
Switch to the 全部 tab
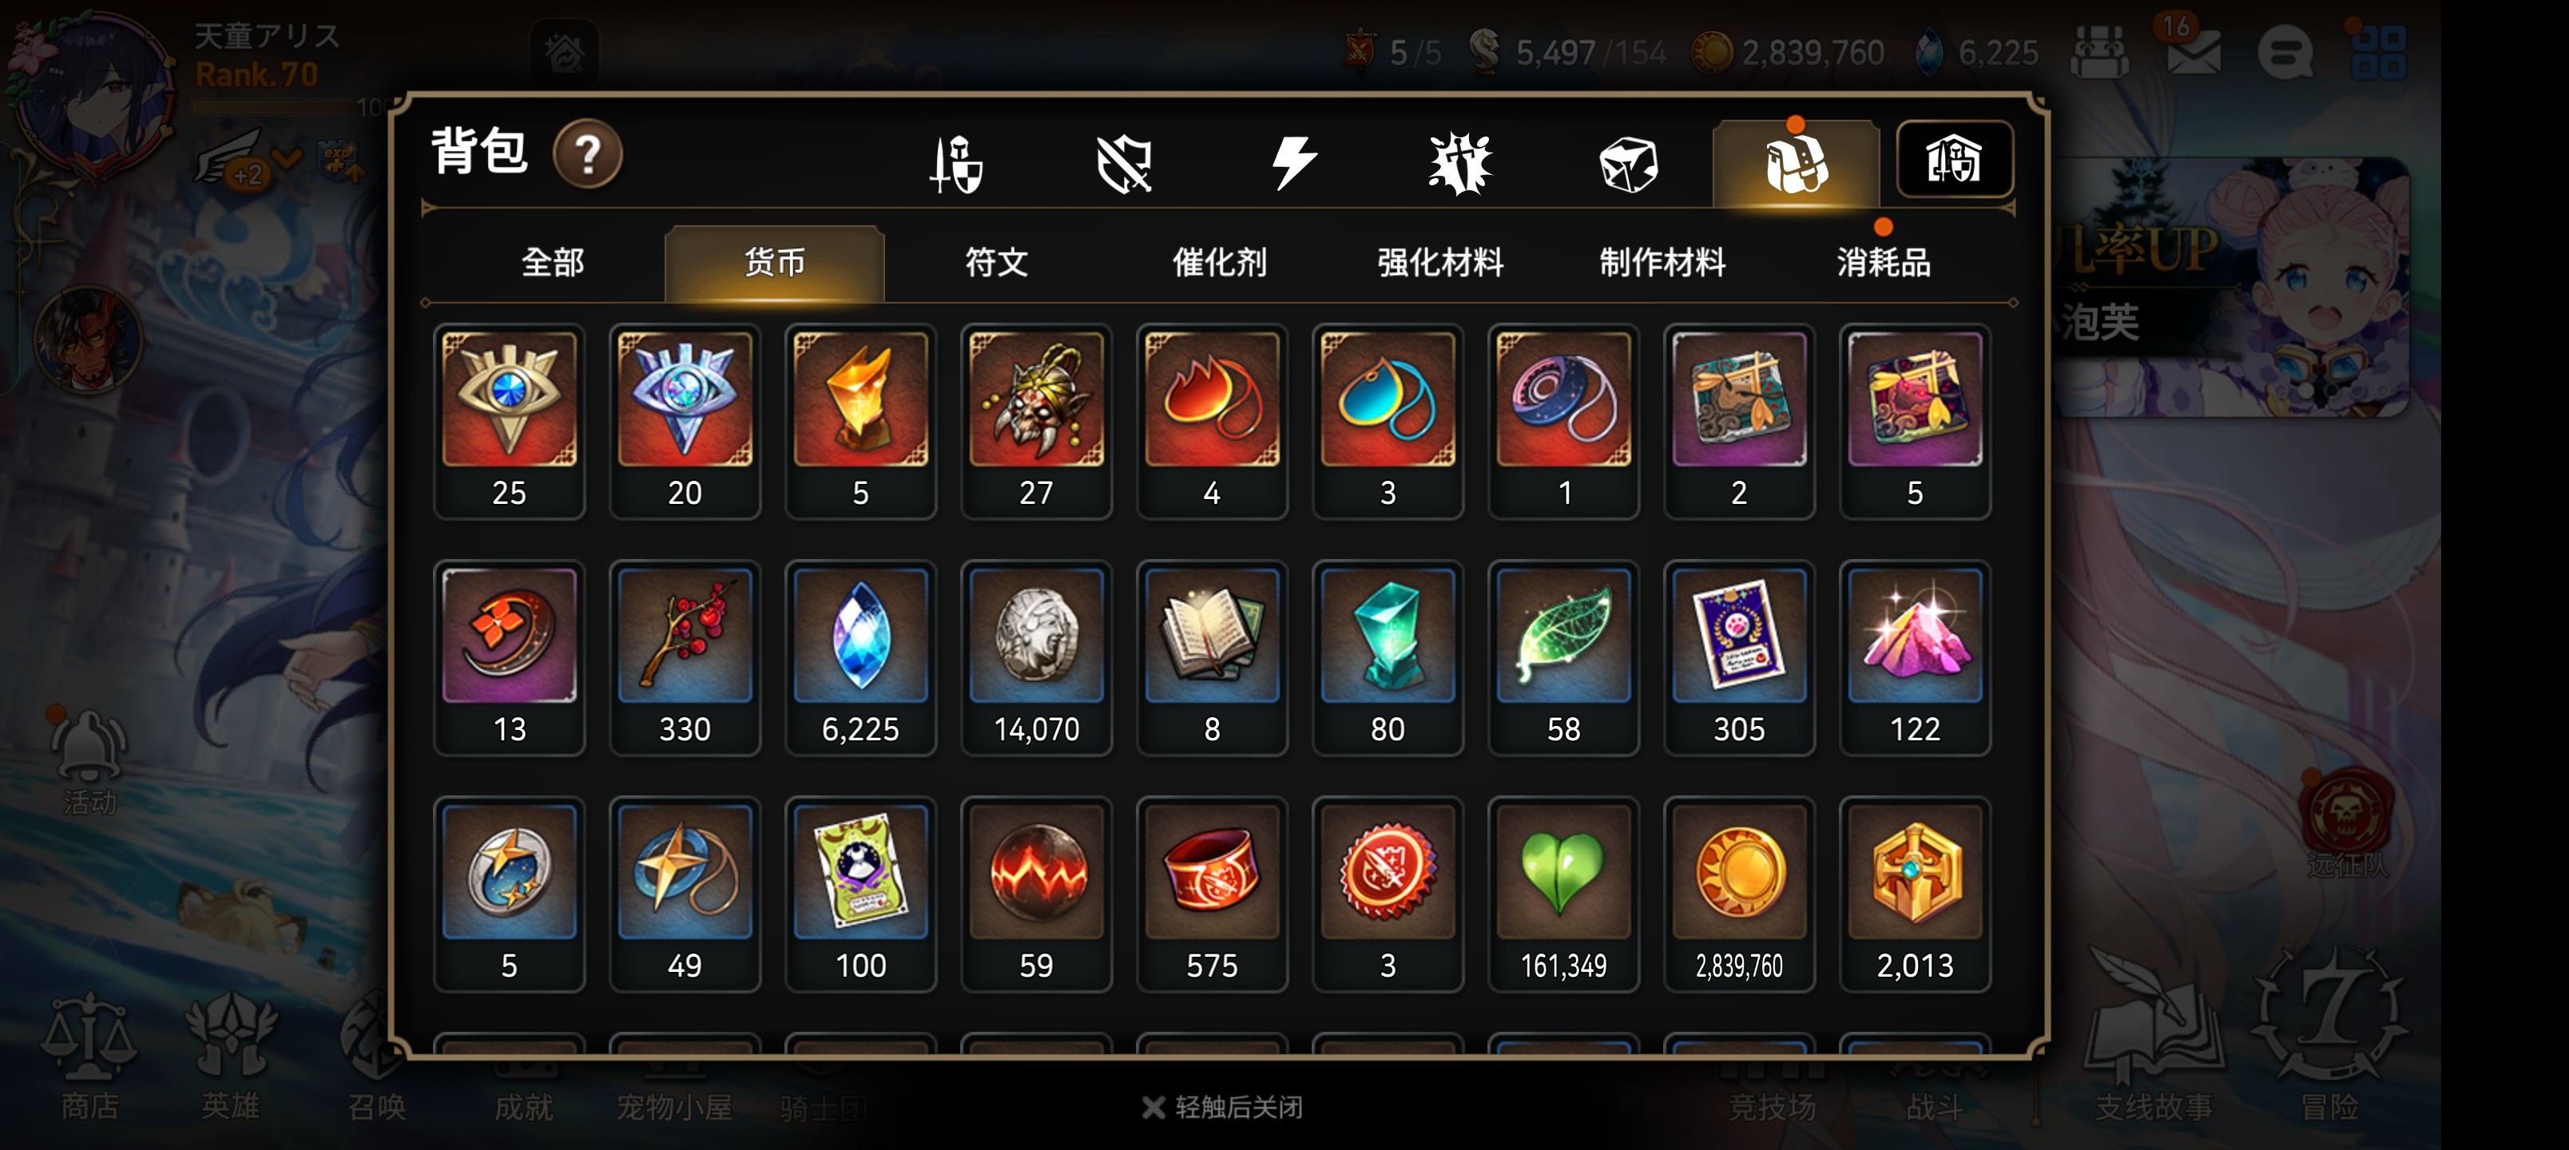click(x=553, y=262)
